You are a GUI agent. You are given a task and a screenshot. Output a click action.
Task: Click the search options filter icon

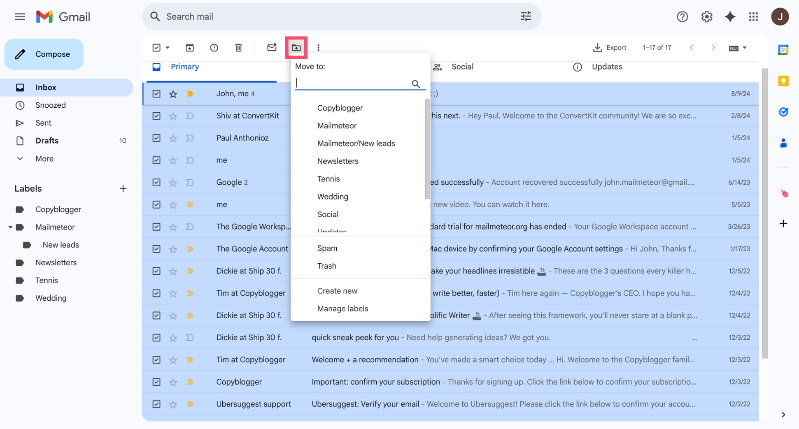tap(526, 16)
